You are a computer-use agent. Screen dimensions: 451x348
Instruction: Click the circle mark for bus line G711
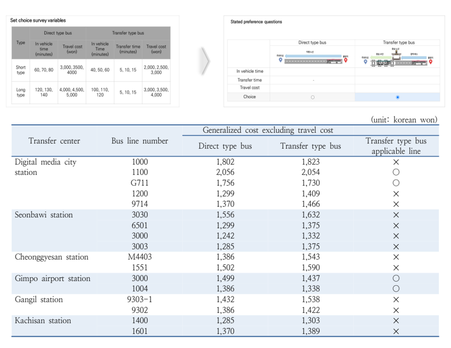click(x=396, y=183)
